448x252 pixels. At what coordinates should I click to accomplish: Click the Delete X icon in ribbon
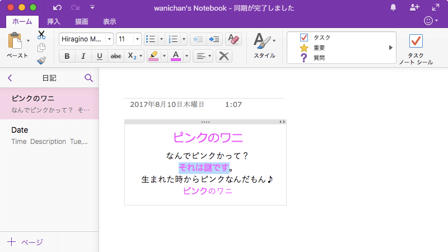pyautogui.click(x=224, y=56)
